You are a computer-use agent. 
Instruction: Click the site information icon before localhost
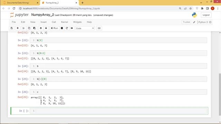(x=20, y=8)
